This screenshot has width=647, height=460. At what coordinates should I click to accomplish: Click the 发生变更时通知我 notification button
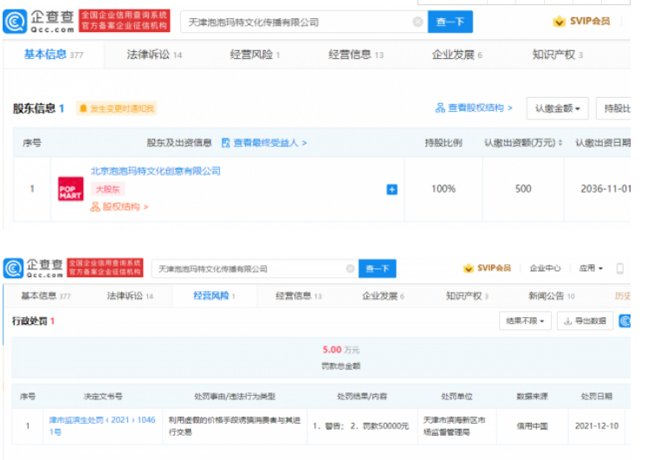[116, 108]
